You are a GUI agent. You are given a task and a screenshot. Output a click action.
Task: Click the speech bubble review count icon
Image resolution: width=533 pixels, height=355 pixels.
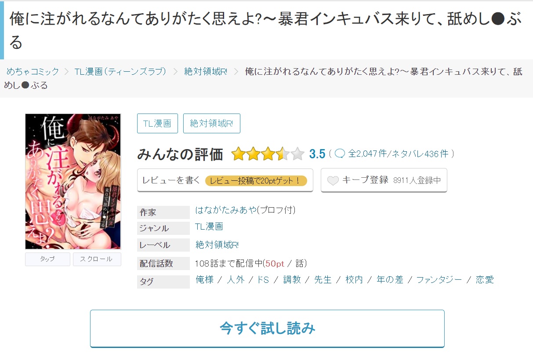pos(340,154)
